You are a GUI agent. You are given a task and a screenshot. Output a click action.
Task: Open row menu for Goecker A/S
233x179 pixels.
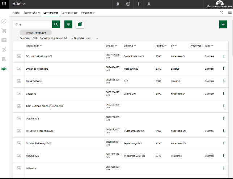pos(223,118)
